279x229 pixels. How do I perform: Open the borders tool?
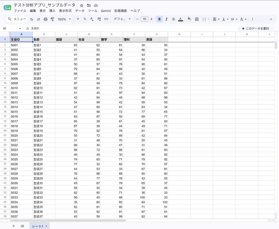[x=197, y=19]
